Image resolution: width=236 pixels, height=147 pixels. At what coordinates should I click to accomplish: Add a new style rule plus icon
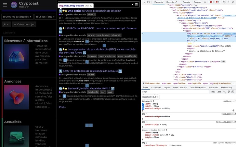(x=224, y=92)
